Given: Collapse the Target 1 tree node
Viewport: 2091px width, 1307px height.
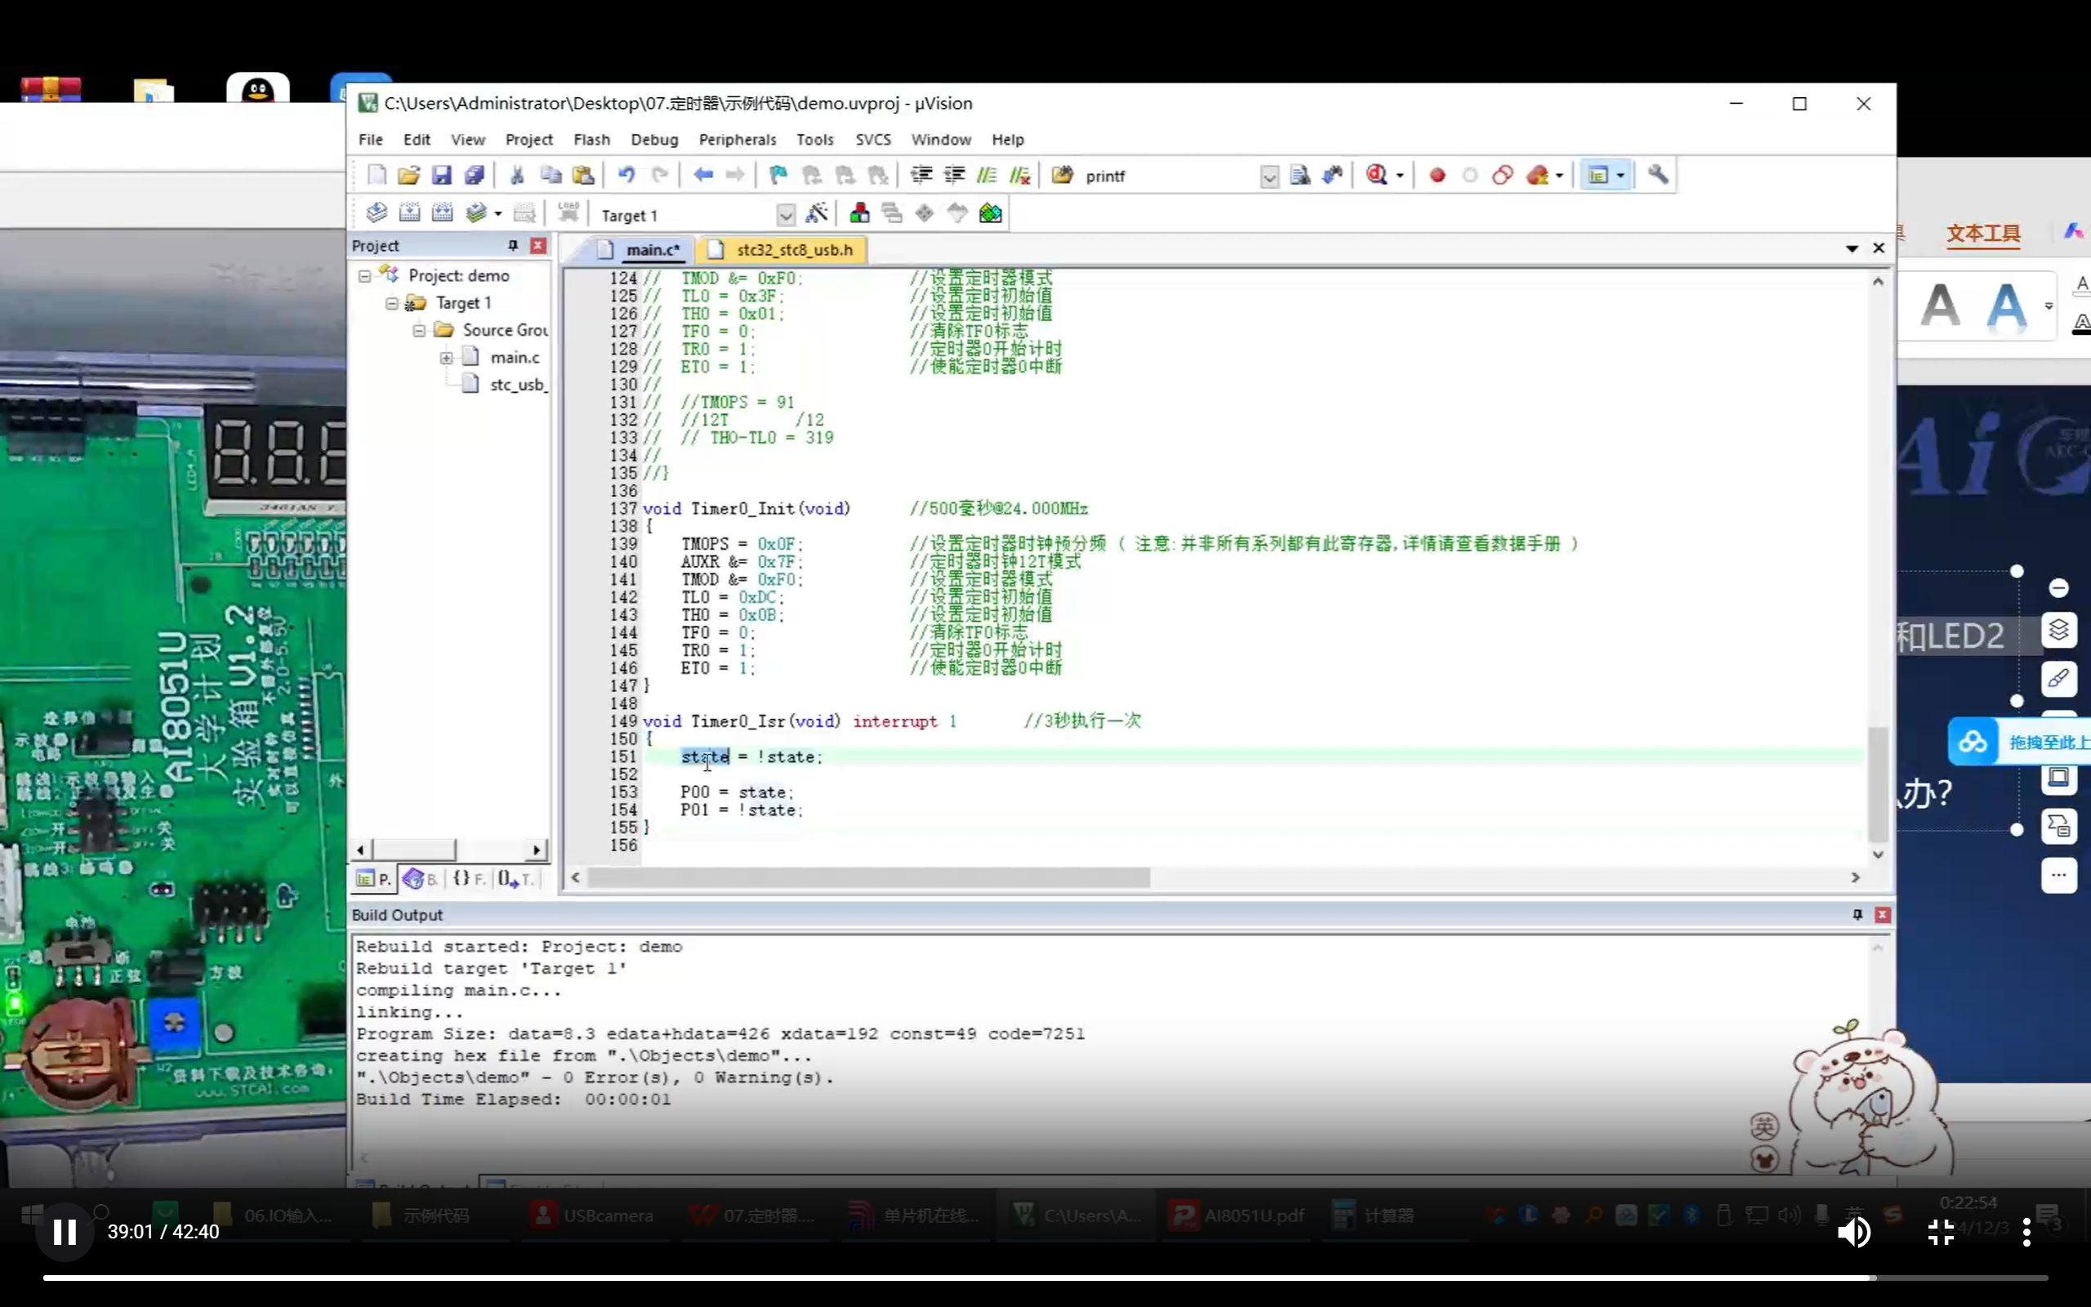Looking at the screenshot, I should (391, 303).
